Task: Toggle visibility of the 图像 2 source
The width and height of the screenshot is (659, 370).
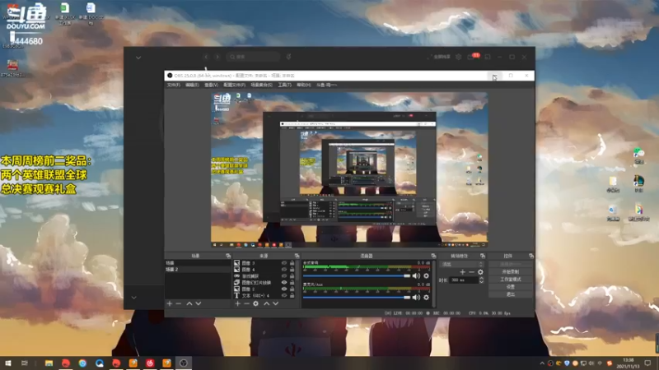Action: click(284, 289)
